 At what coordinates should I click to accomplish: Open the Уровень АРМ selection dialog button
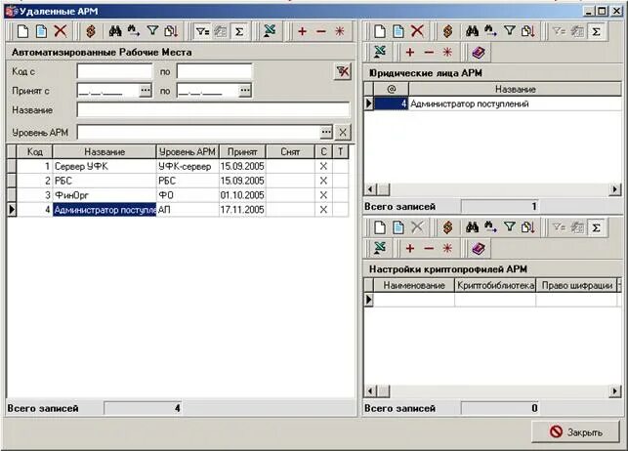326,132
